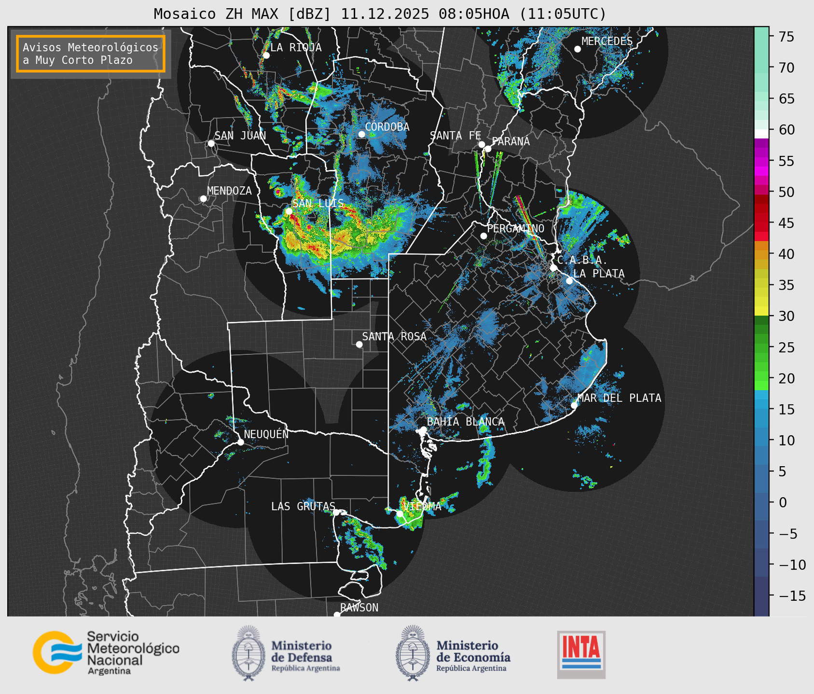The width and height of the screenshot is (814, 694).
Task: Open Avisos Meteorológicos a Muy Corto Plazo box
Action: (x=91, y=54)
